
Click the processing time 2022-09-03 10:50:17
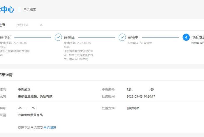141,96
